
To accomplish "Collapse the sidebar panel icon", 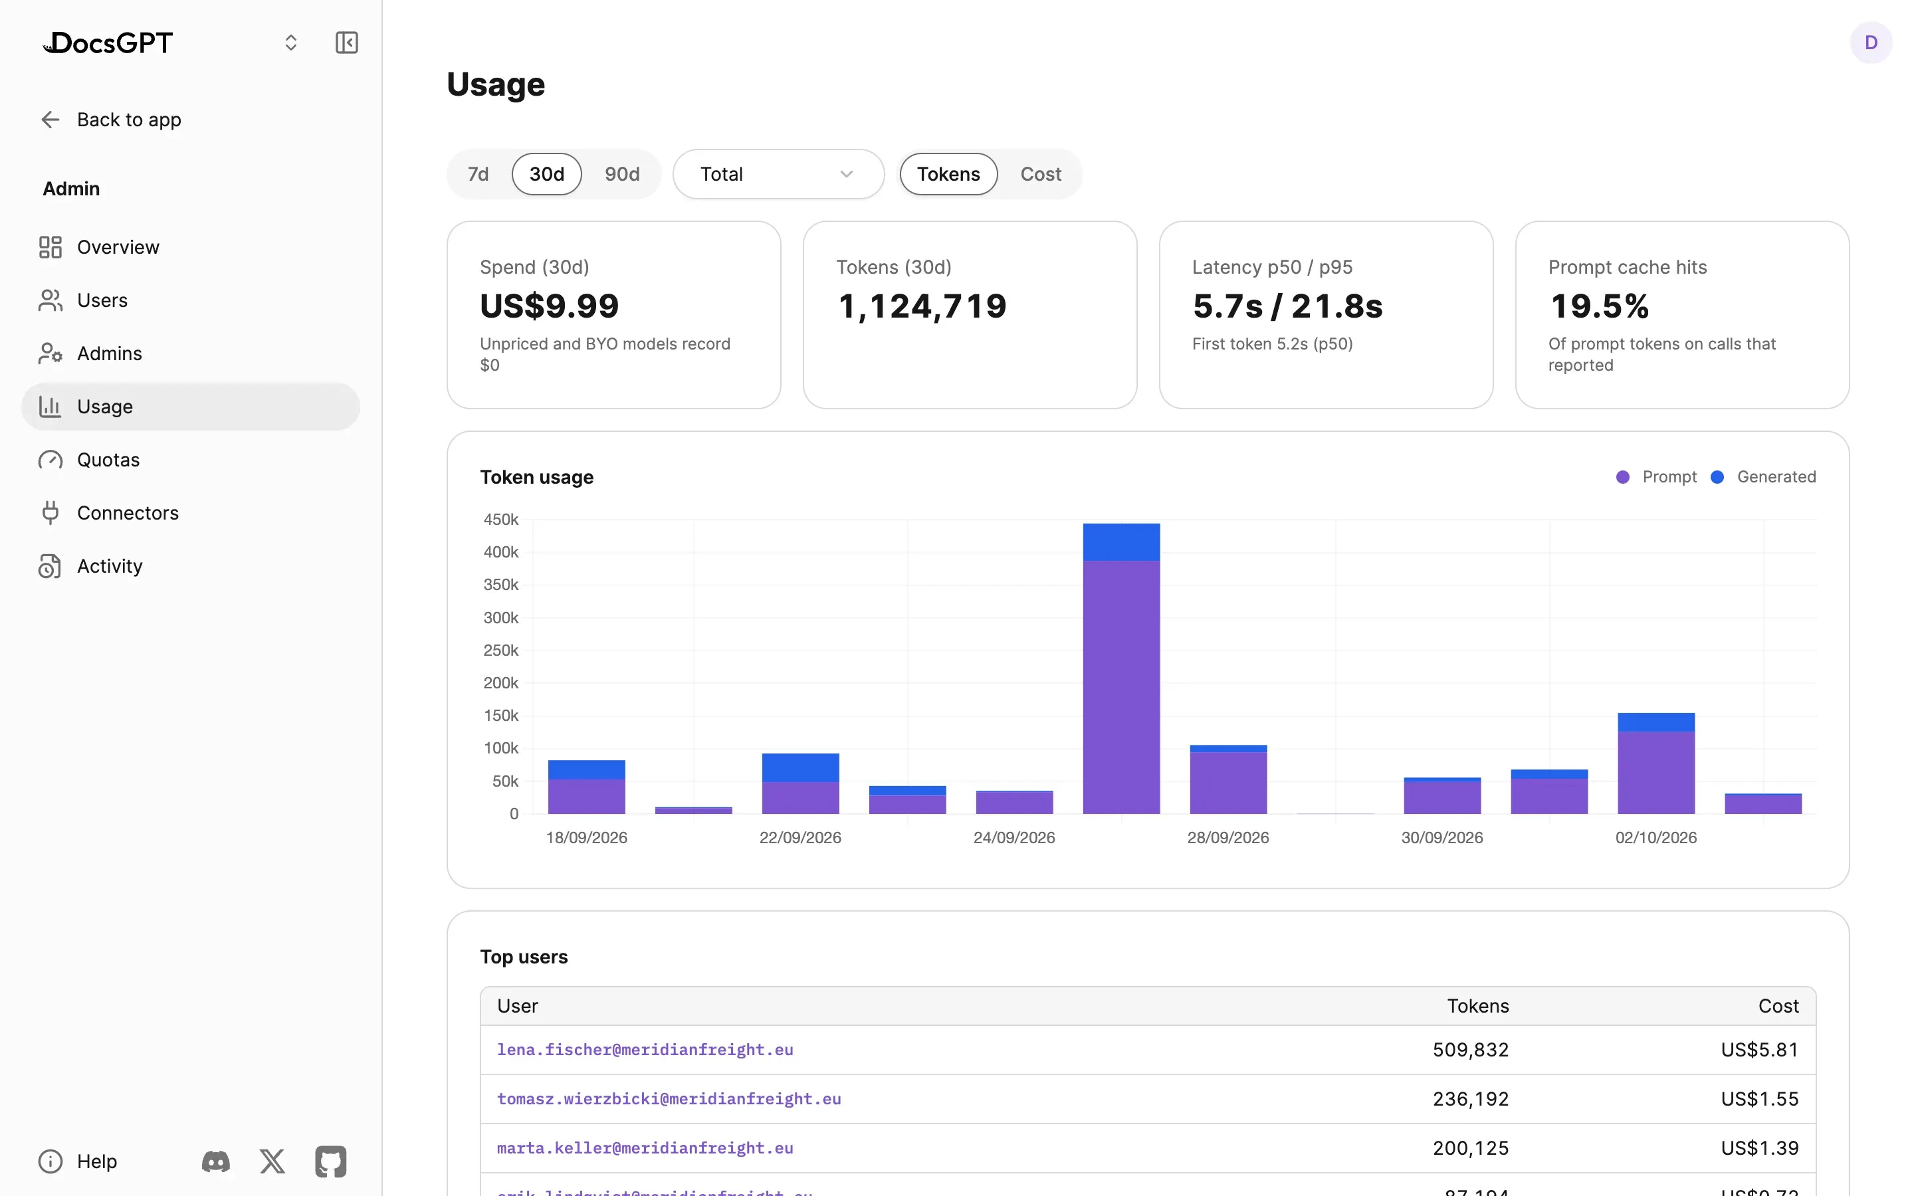I will pyautogui.click(x=346, y=43).
